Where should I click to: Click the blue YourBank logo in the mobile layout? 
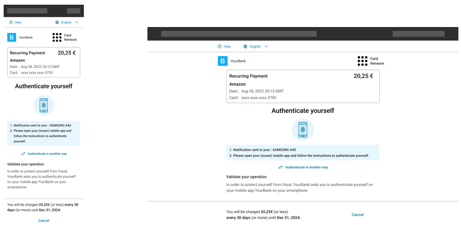coord(11,37)
